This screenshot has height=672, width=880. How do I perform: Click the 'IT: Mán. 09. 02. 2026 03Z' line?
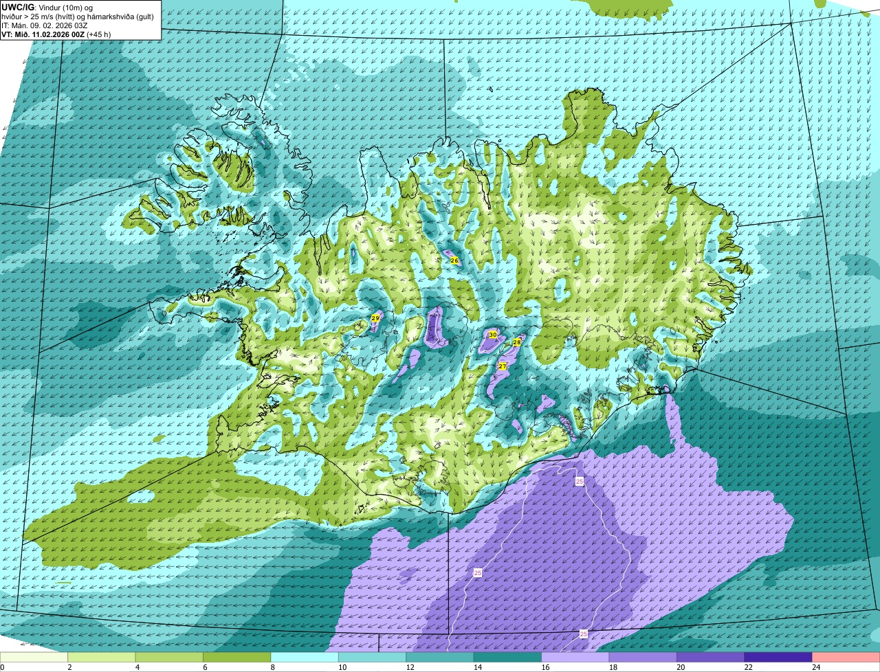pos(45,25)
